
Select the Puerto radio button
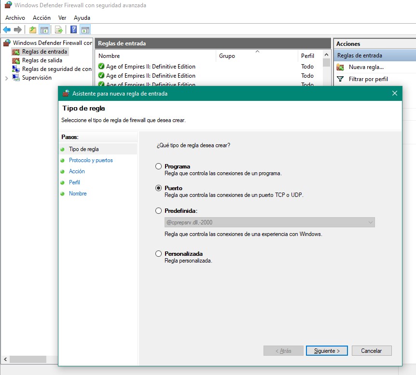[159, 188]
